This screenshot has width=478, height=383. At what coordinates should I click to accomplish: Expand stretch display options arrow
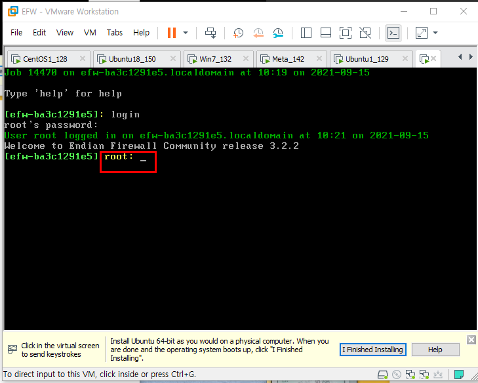pos(435,33)
